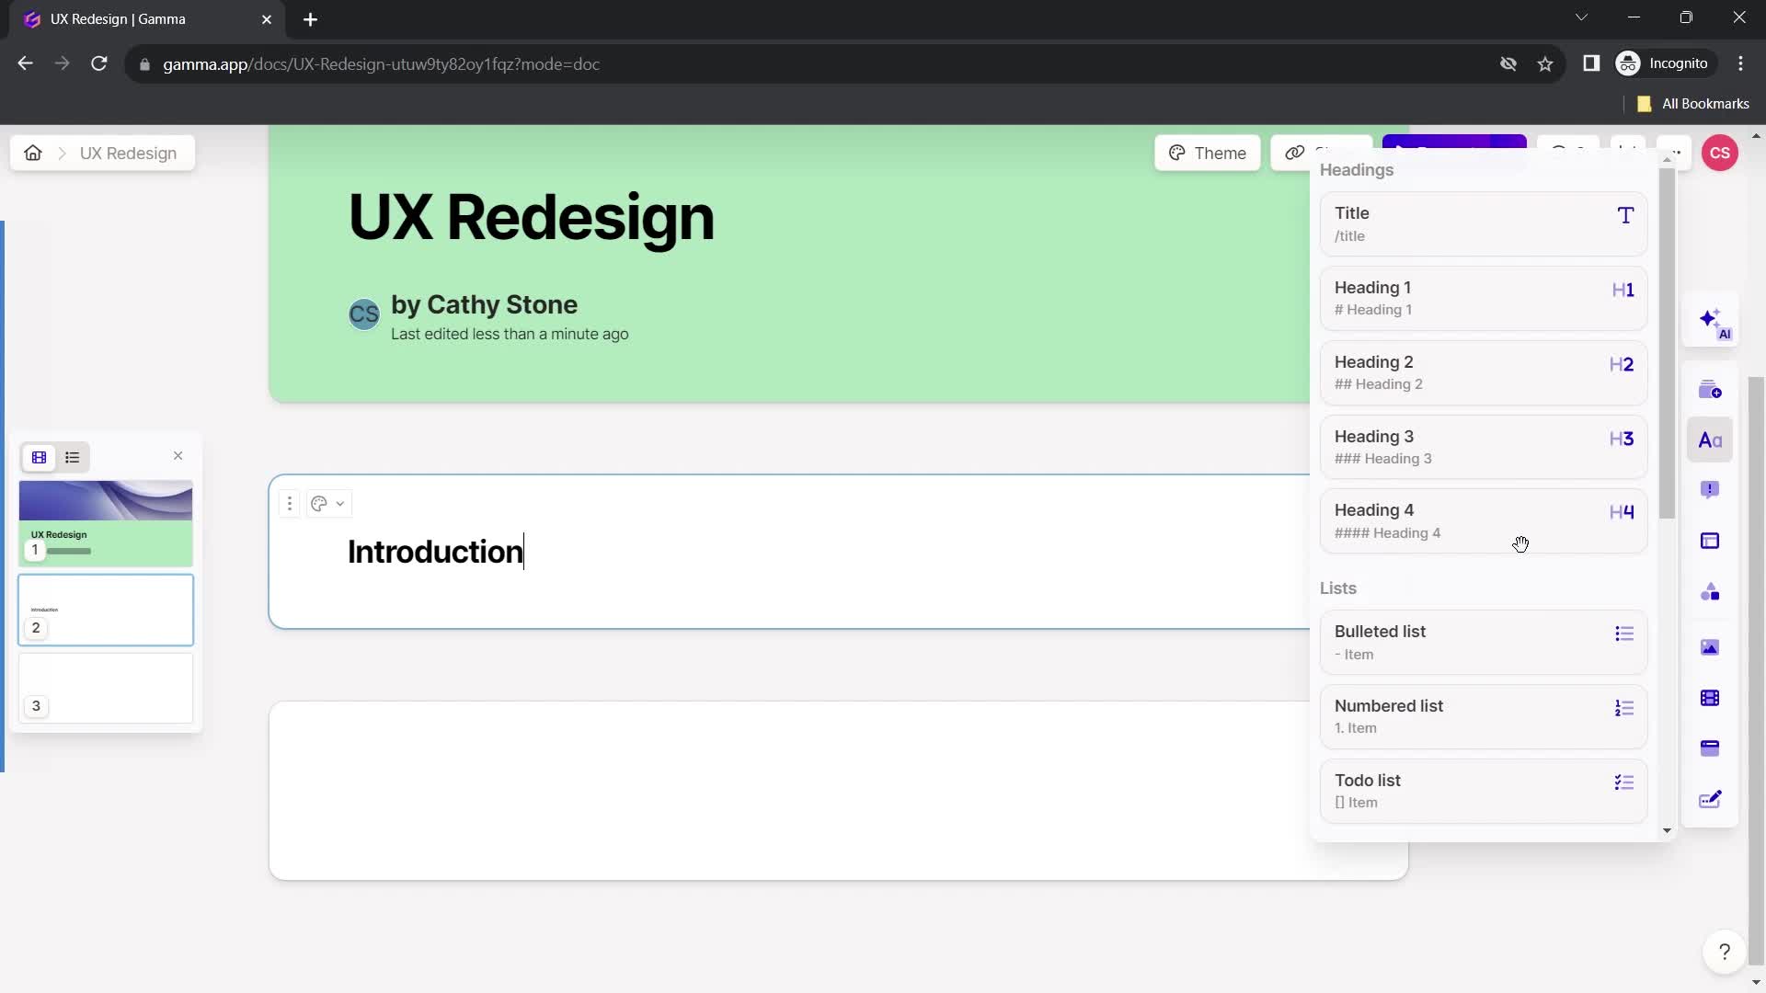Click the UX Redesign breadcrumb link

pyautogui.click(x=127, y=153)
